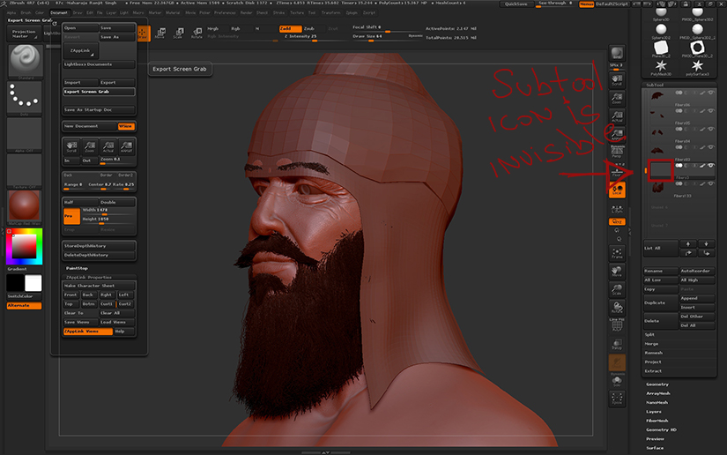Expand the Geometry HD subpalette
The image size is (727, 455).
coord(661,429)
